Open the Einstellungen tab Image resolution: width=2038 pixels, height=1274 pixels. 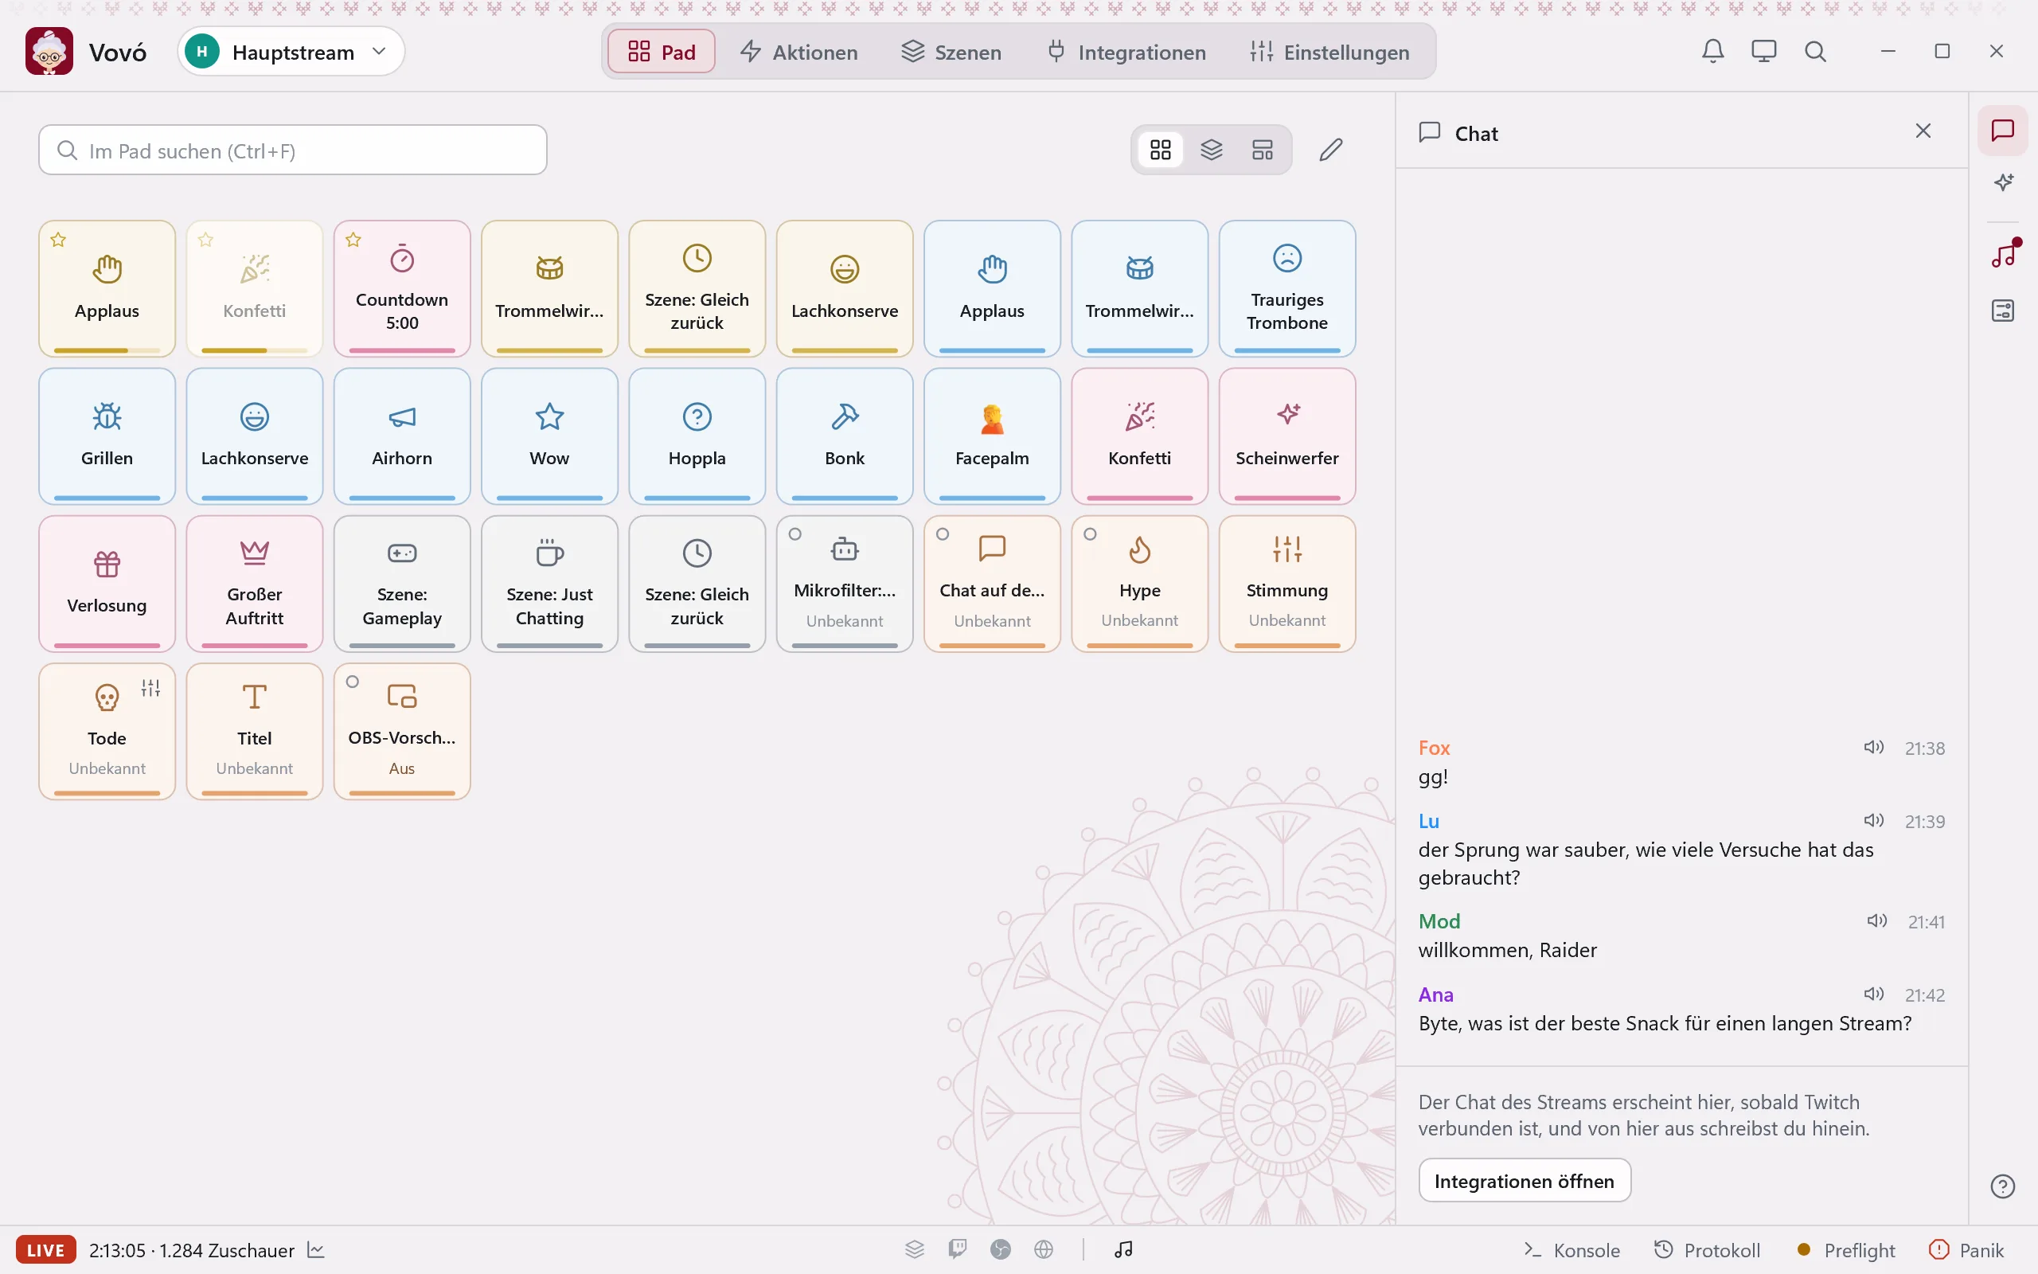tap(1329, 52)
